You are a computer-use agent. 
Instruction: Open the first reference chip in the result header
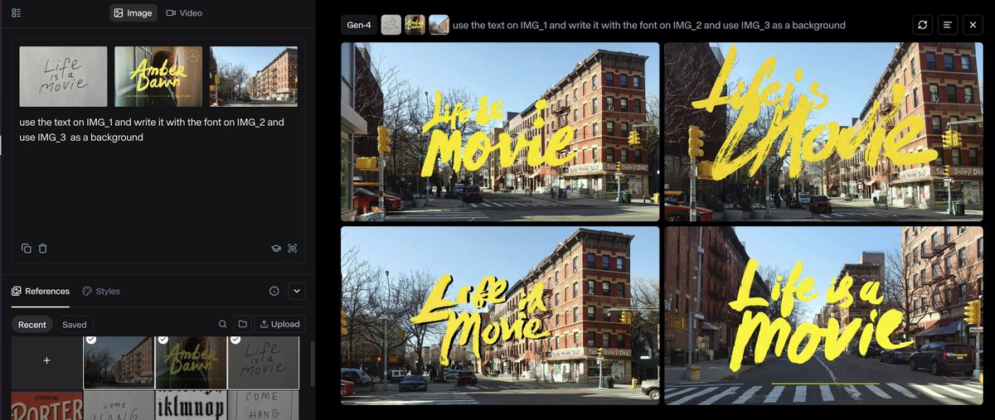(391, 25)
